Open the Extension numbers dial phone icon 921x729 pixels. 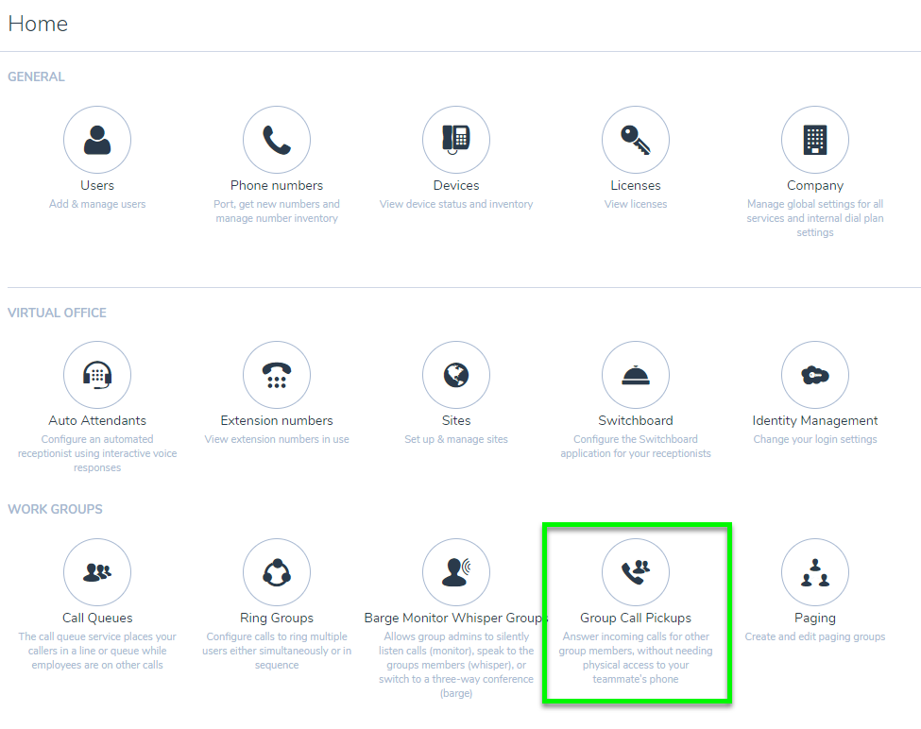coord(277,375)
